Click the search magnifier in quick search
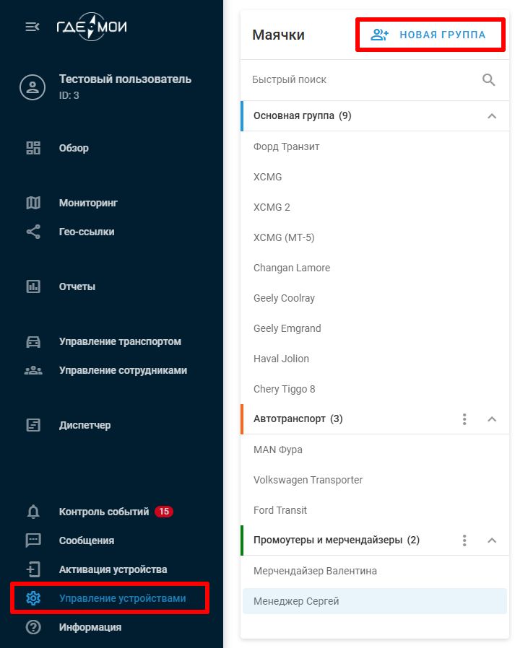Viewport: 515px width, 648px height. [489, 80]
